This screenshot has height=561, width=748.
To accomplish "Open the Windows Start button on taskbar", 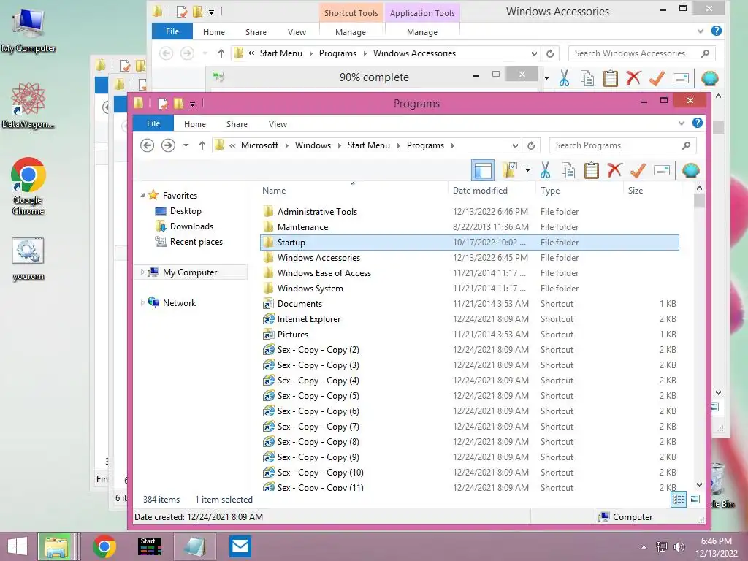I will pyautogui.click(x=18, y=546).
